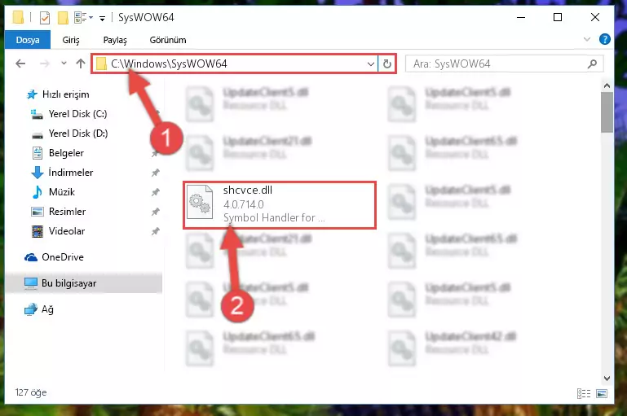
Task: Click the scrollbar up arrow
Action: (607, 85)
